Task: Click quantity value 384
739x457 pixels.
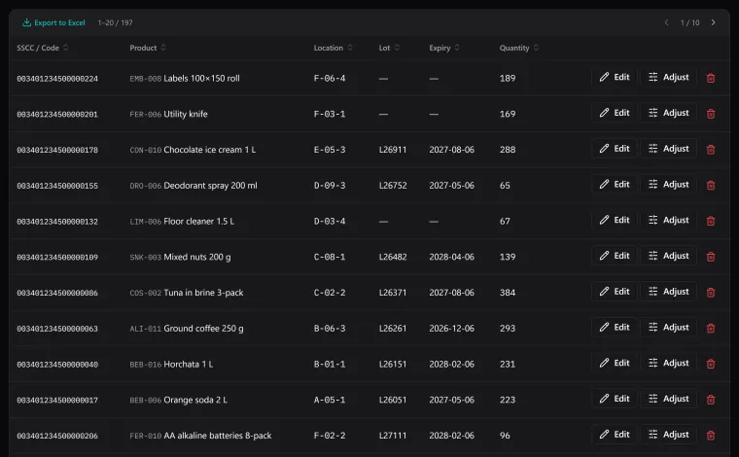Action: point(508,293)
